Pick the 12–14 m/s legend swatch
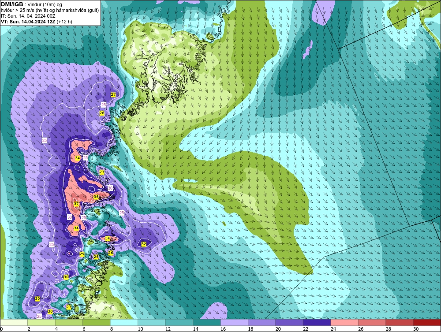 click(179, 322)
